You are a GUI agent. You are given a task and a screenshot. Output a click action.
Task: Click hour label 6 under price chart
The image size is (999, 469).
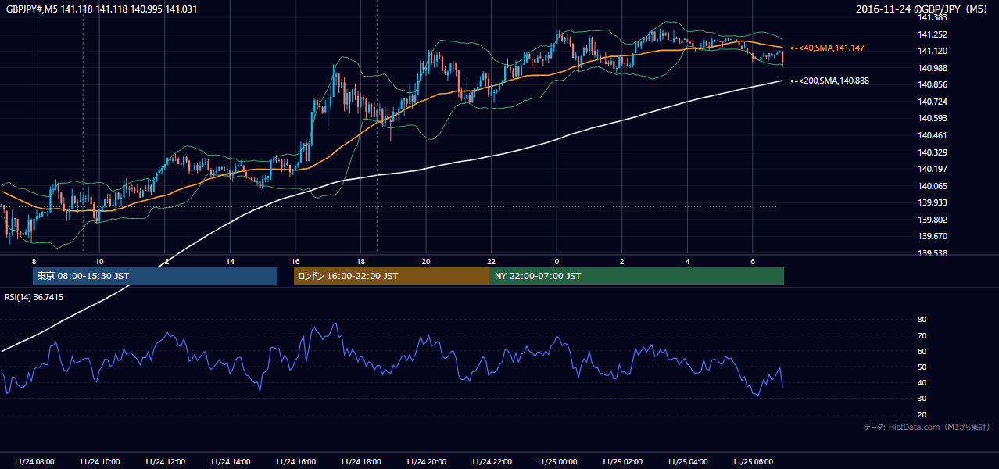752,261
